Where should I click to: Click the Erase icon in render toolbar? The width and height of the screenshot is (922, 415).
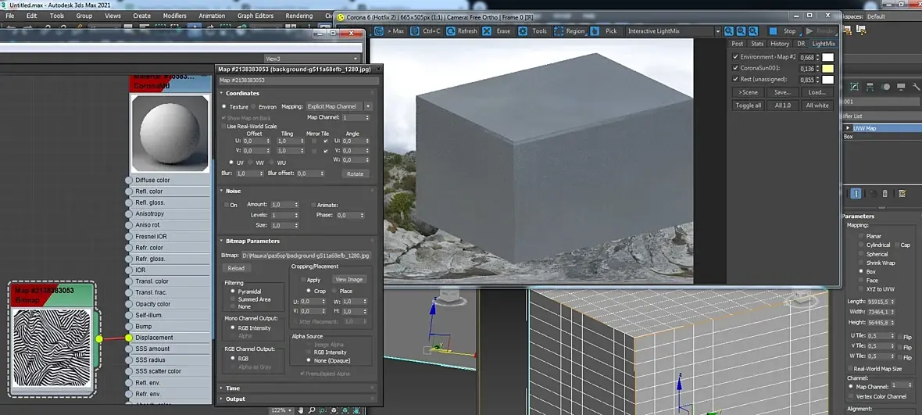[488, 31]
